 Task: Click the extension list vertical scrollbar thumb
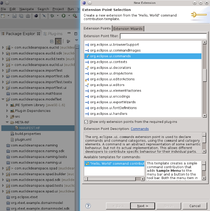tap(204, 75)
